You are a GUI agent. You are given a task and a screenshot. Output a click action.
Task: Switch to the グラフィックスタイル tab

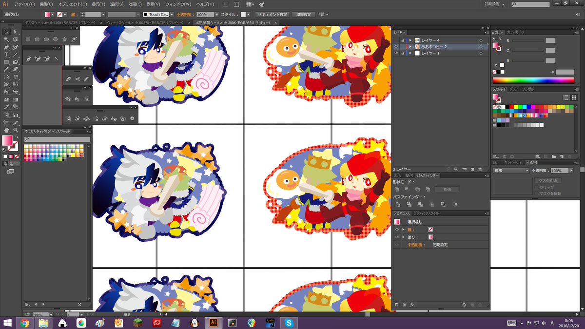(426, 213)
